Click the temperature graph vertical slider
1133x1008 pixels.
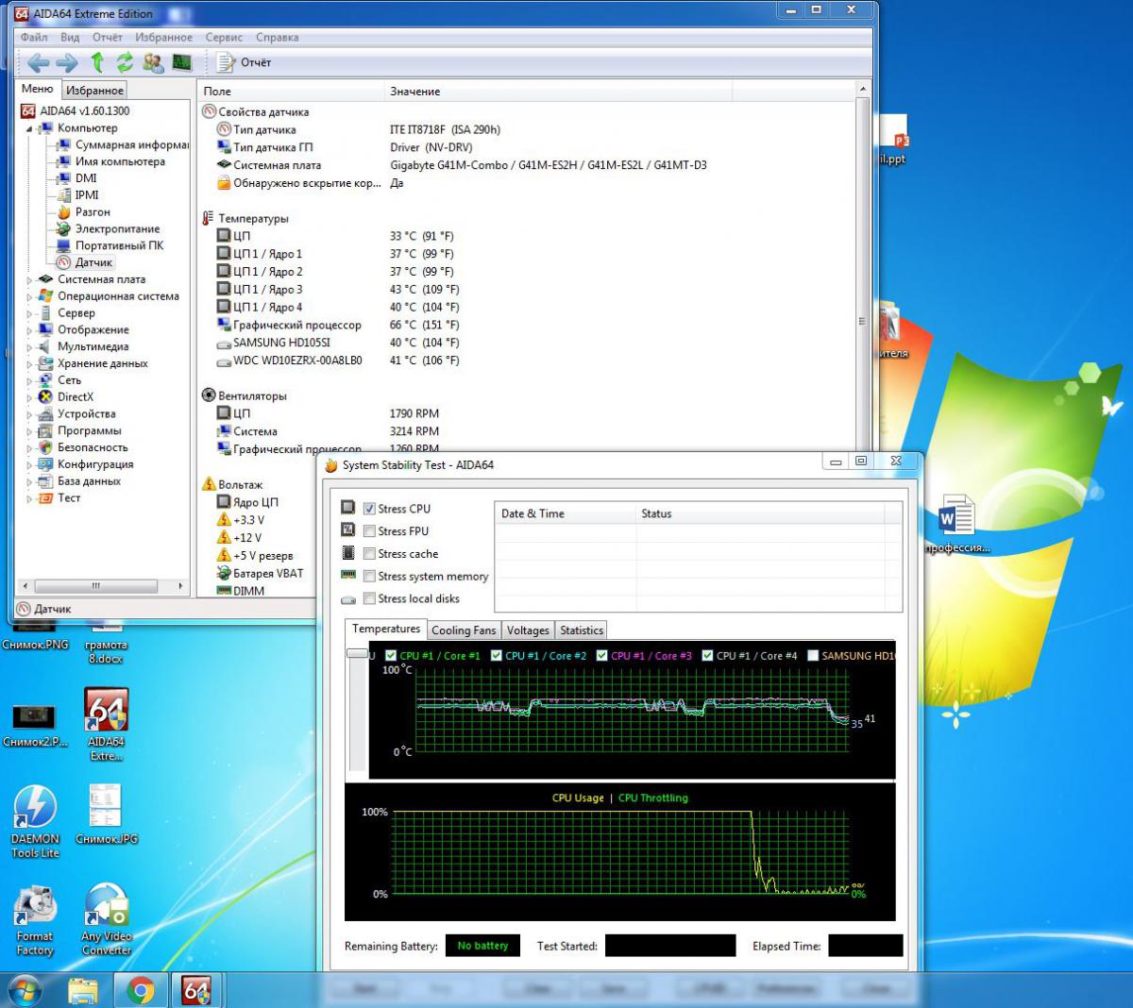(357, 653)
